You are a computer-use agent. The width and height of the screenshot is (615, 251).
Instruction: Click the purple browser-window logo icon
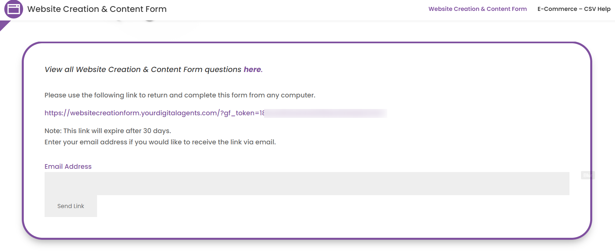pos(14,9)
